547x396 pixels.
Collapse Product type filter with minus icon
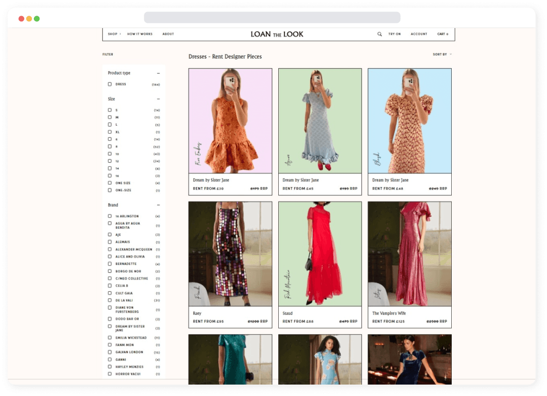(x=158, y=73)
